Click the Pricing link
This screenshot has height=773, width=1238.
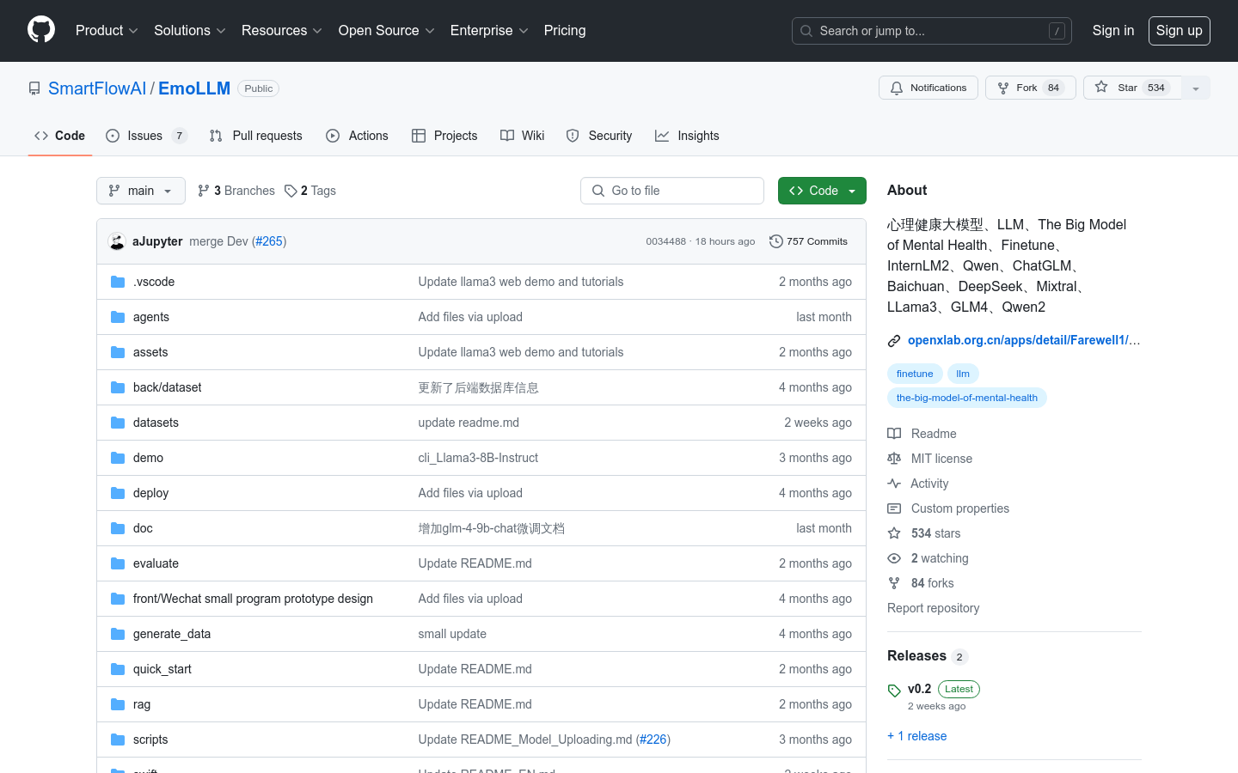point(565,30)
